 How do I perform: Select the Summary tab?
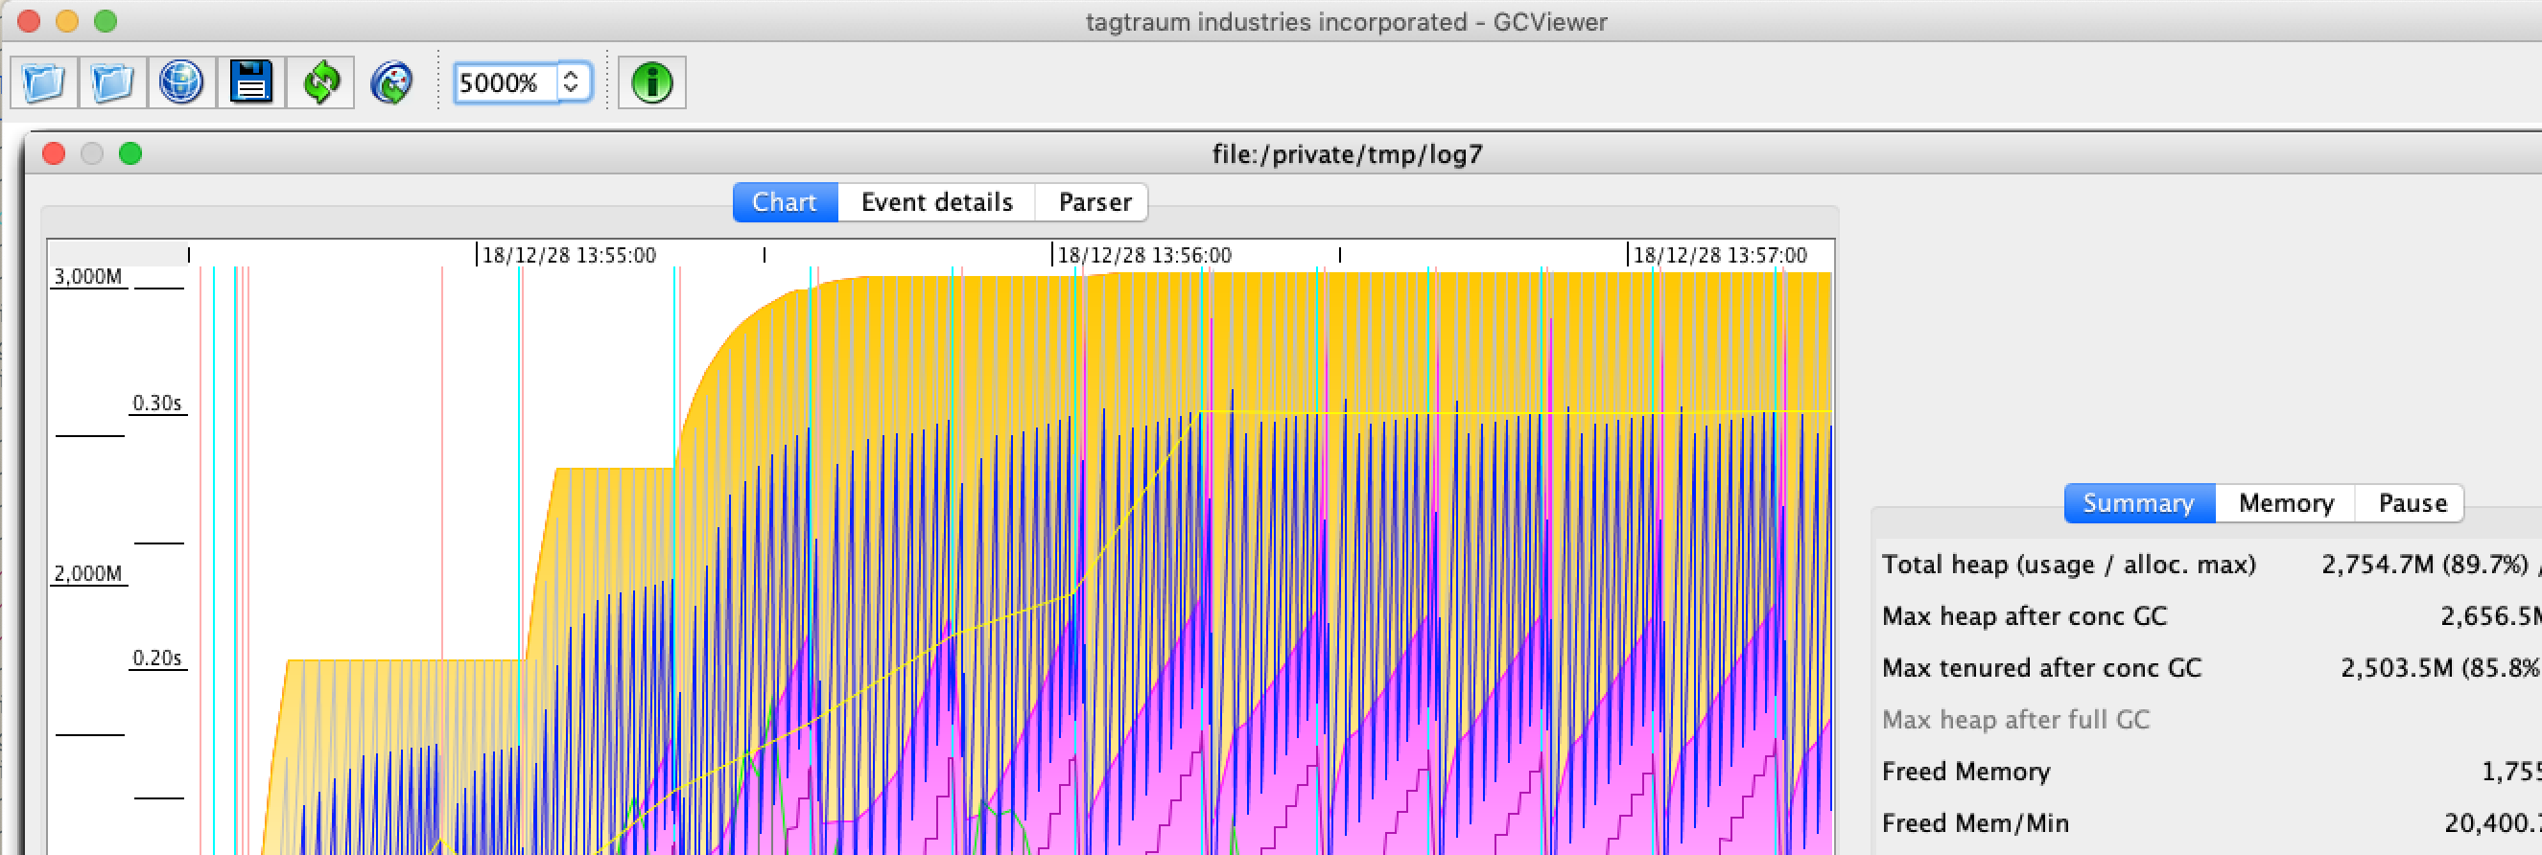[2138, 503]
